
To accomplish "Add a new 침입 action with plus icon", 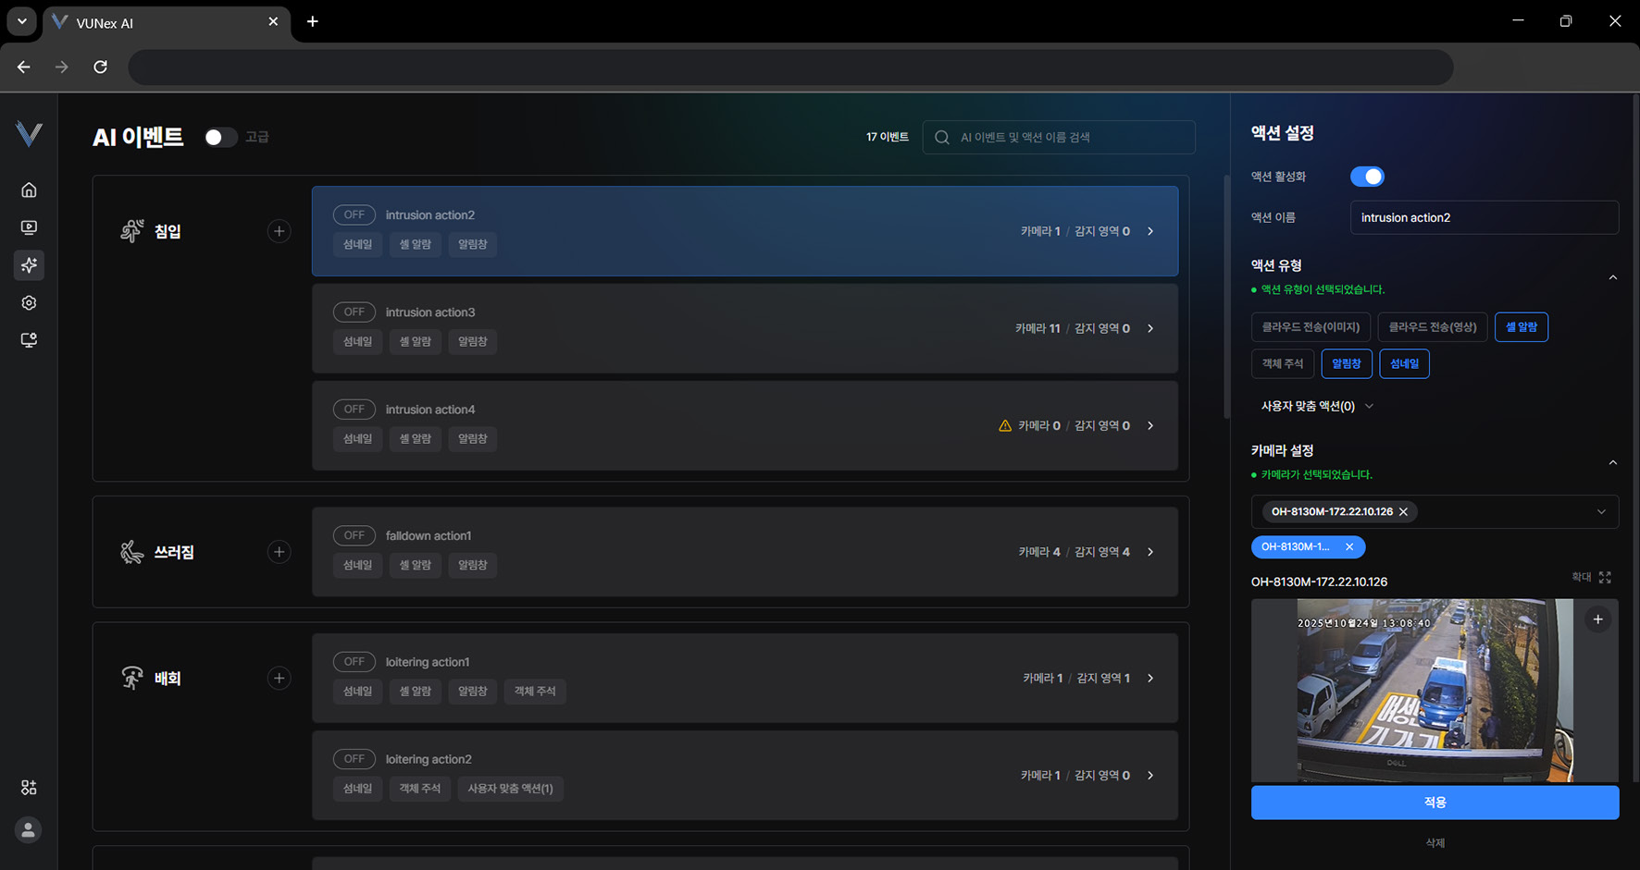I will (279, 231).
